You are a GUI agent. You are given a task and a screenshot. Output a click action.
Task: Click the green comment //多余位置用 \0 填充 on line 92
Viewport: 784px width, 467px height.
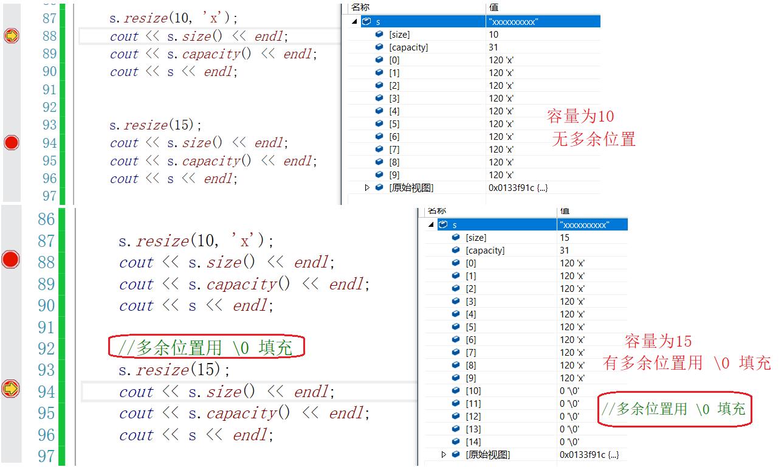205,348
